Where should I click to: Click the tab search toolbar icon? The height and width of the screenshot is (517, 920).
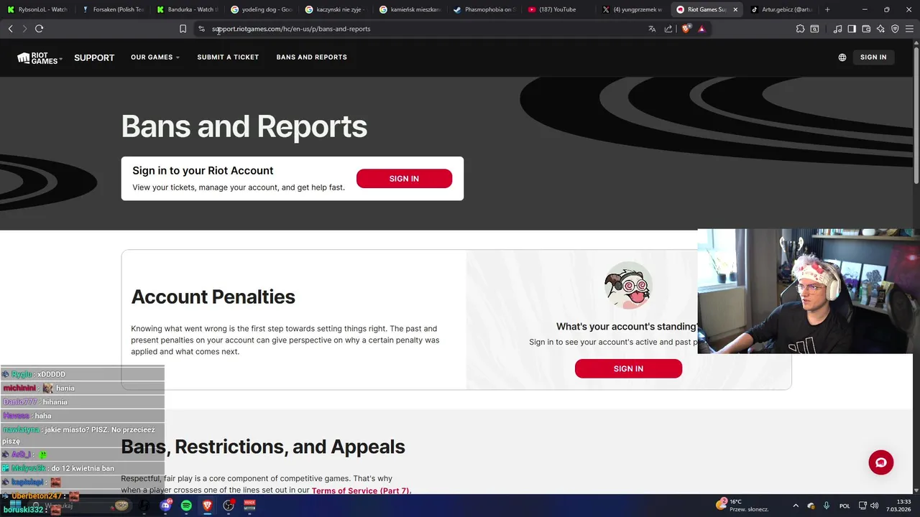tap(814, 29)
